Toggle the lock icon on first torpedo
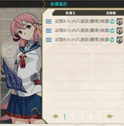 120,21
